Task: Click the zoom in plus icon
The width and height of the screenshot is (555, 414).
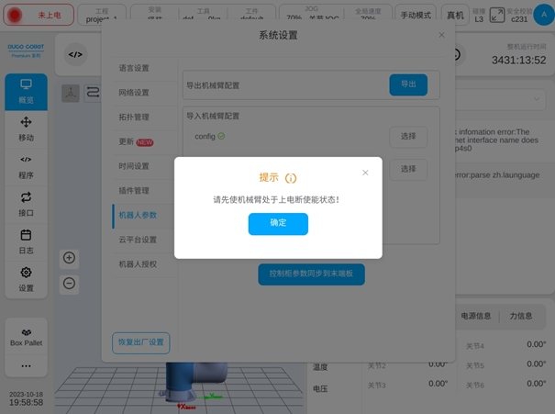Action: click(x=69, y=258)
